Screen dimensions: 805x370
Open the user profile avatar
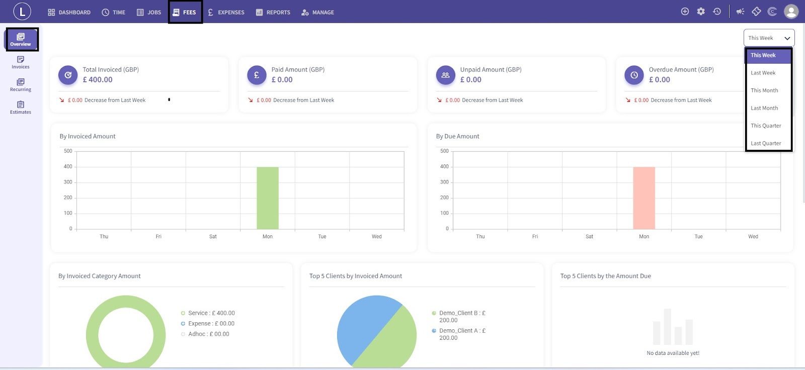coord(791,12)
